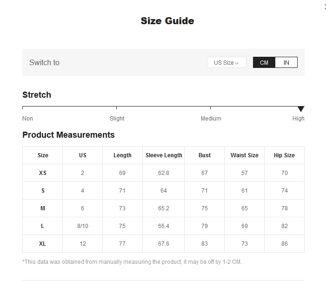Switch measurements to IN

click(x=286, y=62)
